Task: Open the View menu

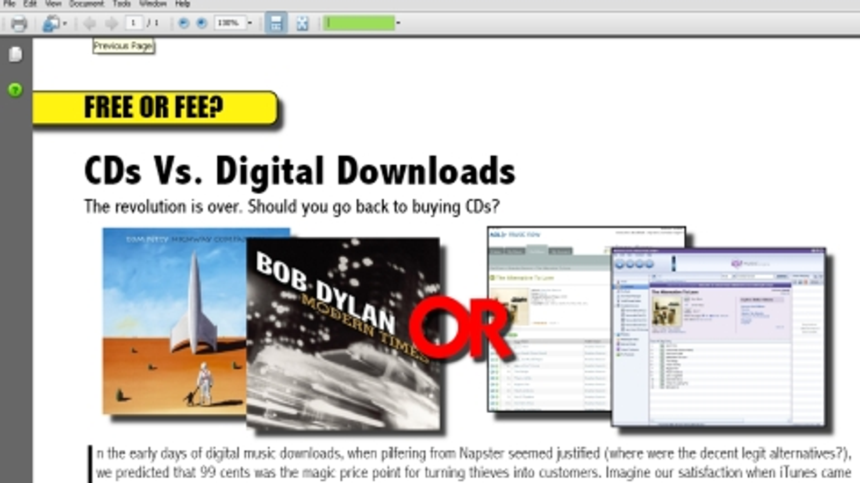Action: click(53, 3)
